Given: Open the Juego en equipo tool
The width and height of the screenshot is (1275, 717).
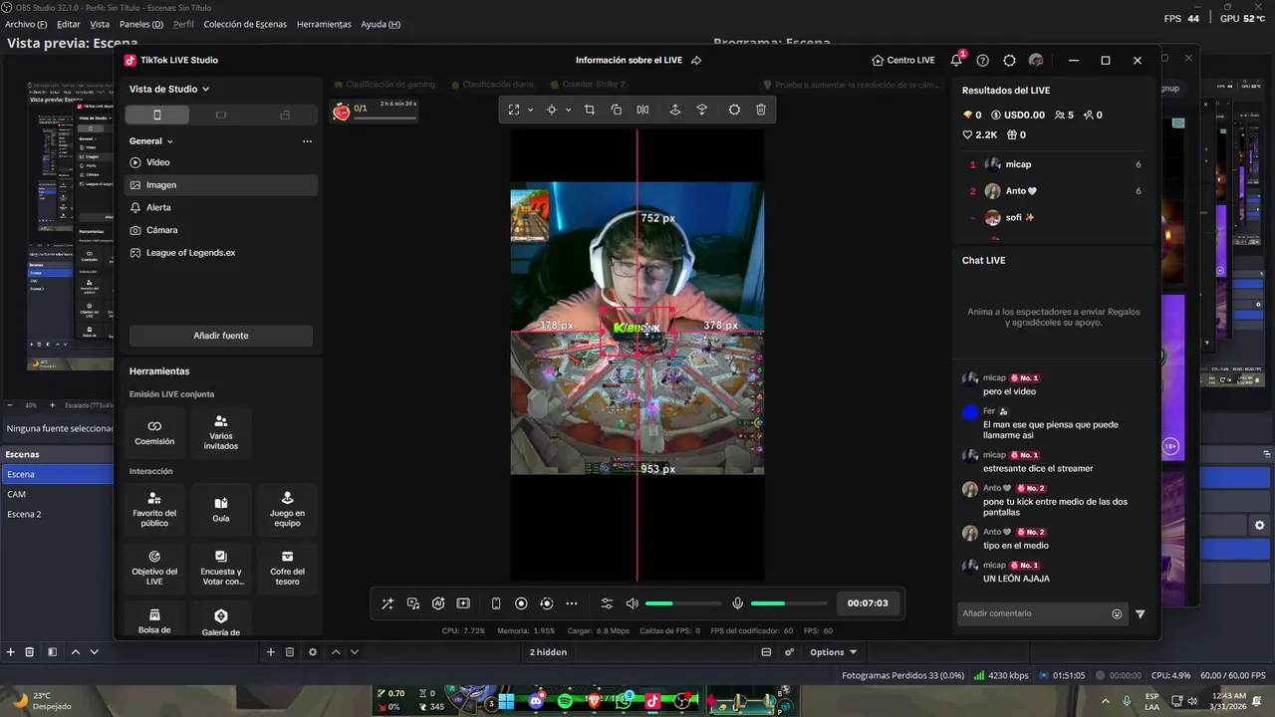Looking at the screenshot, I should pos(287,510).
